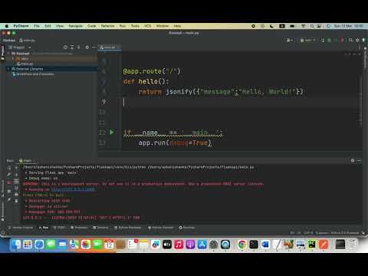
Task: Click the green Run button in the top toolbar
Action: (x=329, y=40)
